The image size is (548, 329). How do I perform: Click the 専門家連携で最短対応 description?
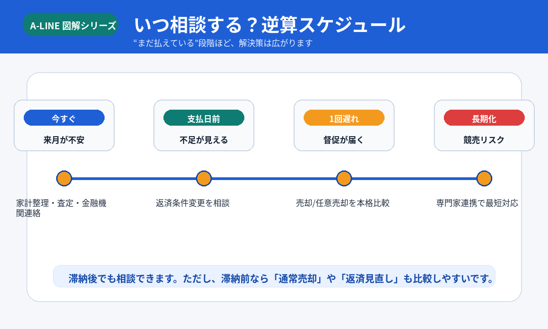coord(477,203)
